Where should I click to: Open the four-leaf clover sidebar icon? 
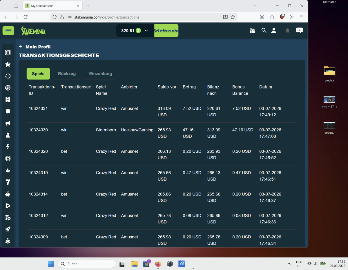click(x=8, y=111)
